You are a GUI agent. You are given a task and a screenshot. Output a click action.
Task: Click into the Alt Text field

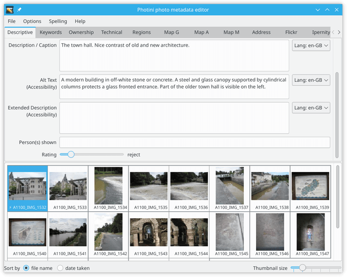click(x=174, y=87)
